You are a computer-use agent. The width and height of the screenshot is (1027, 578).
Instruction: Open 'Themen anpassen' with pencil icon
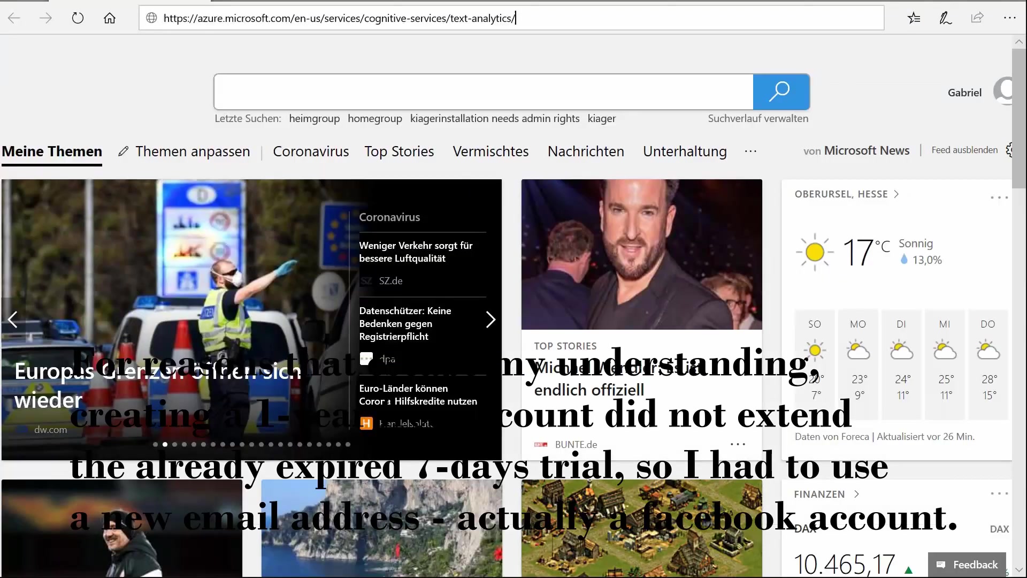click(x=184, y=151)
